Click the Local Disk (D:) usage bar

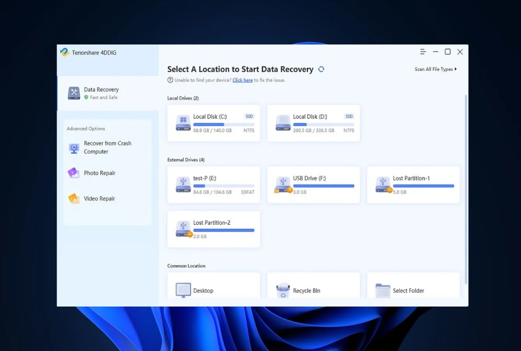pyautogui.click(x=324, y=124)
